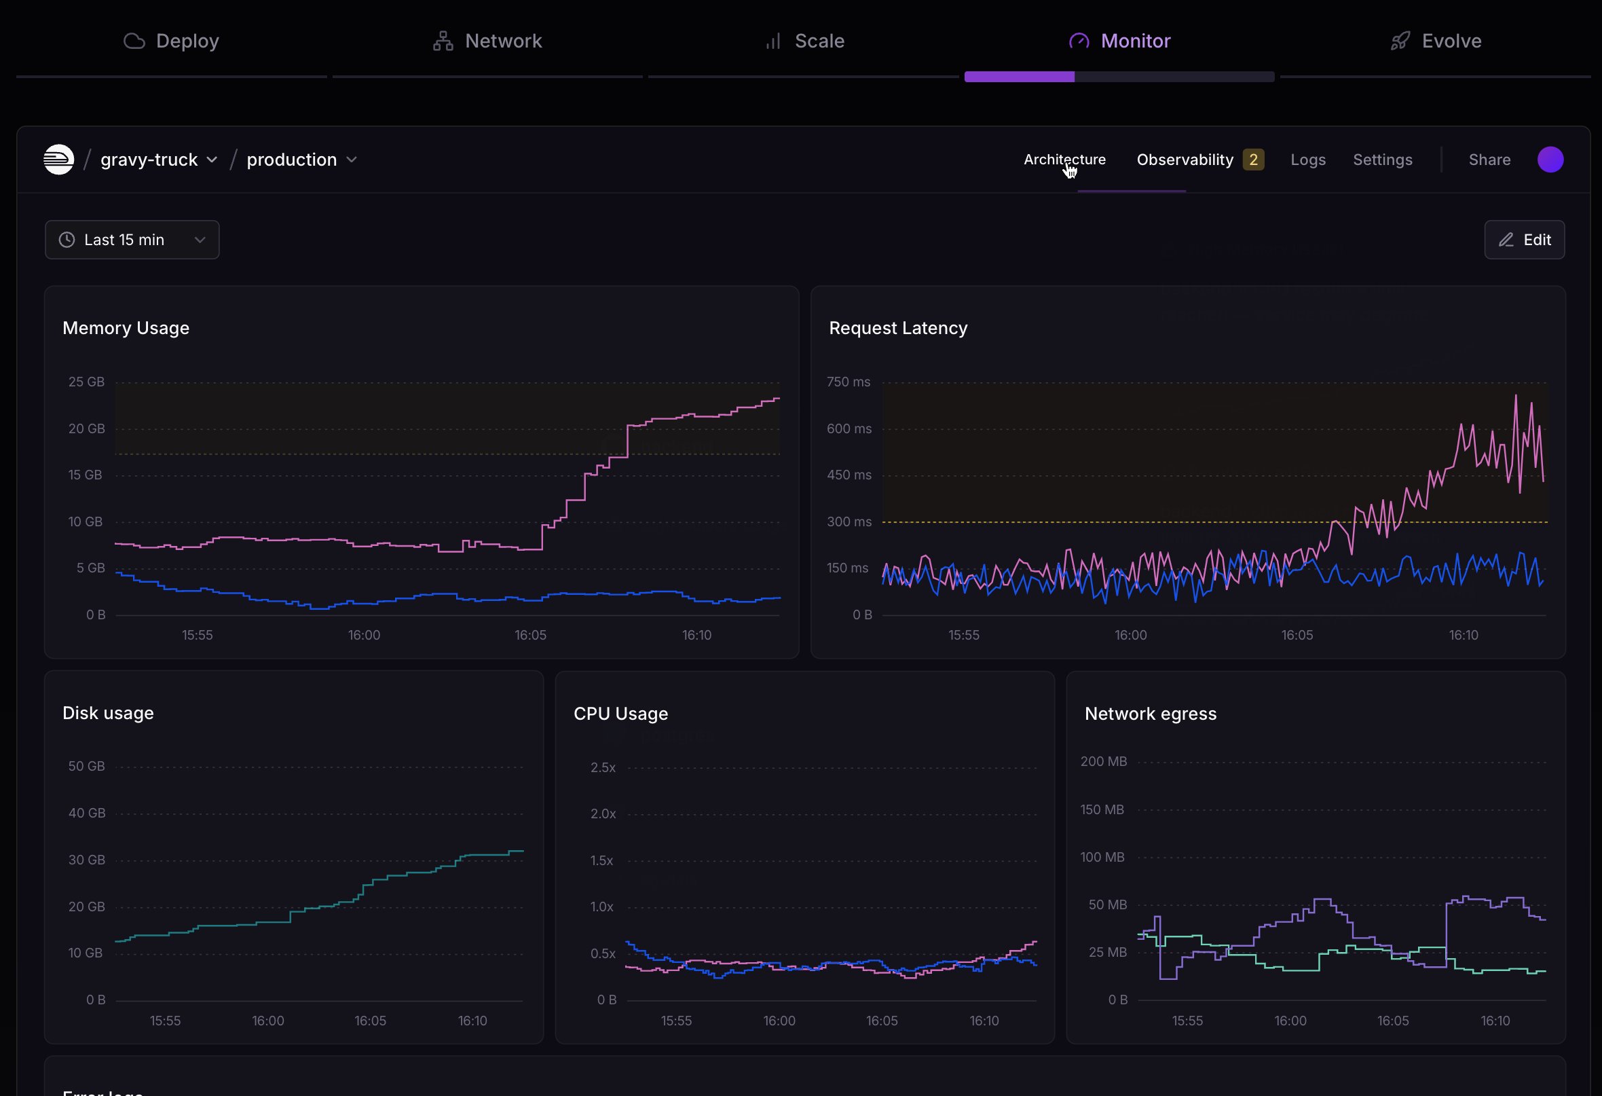Click the Edit dashboard button

(1524, 239)
